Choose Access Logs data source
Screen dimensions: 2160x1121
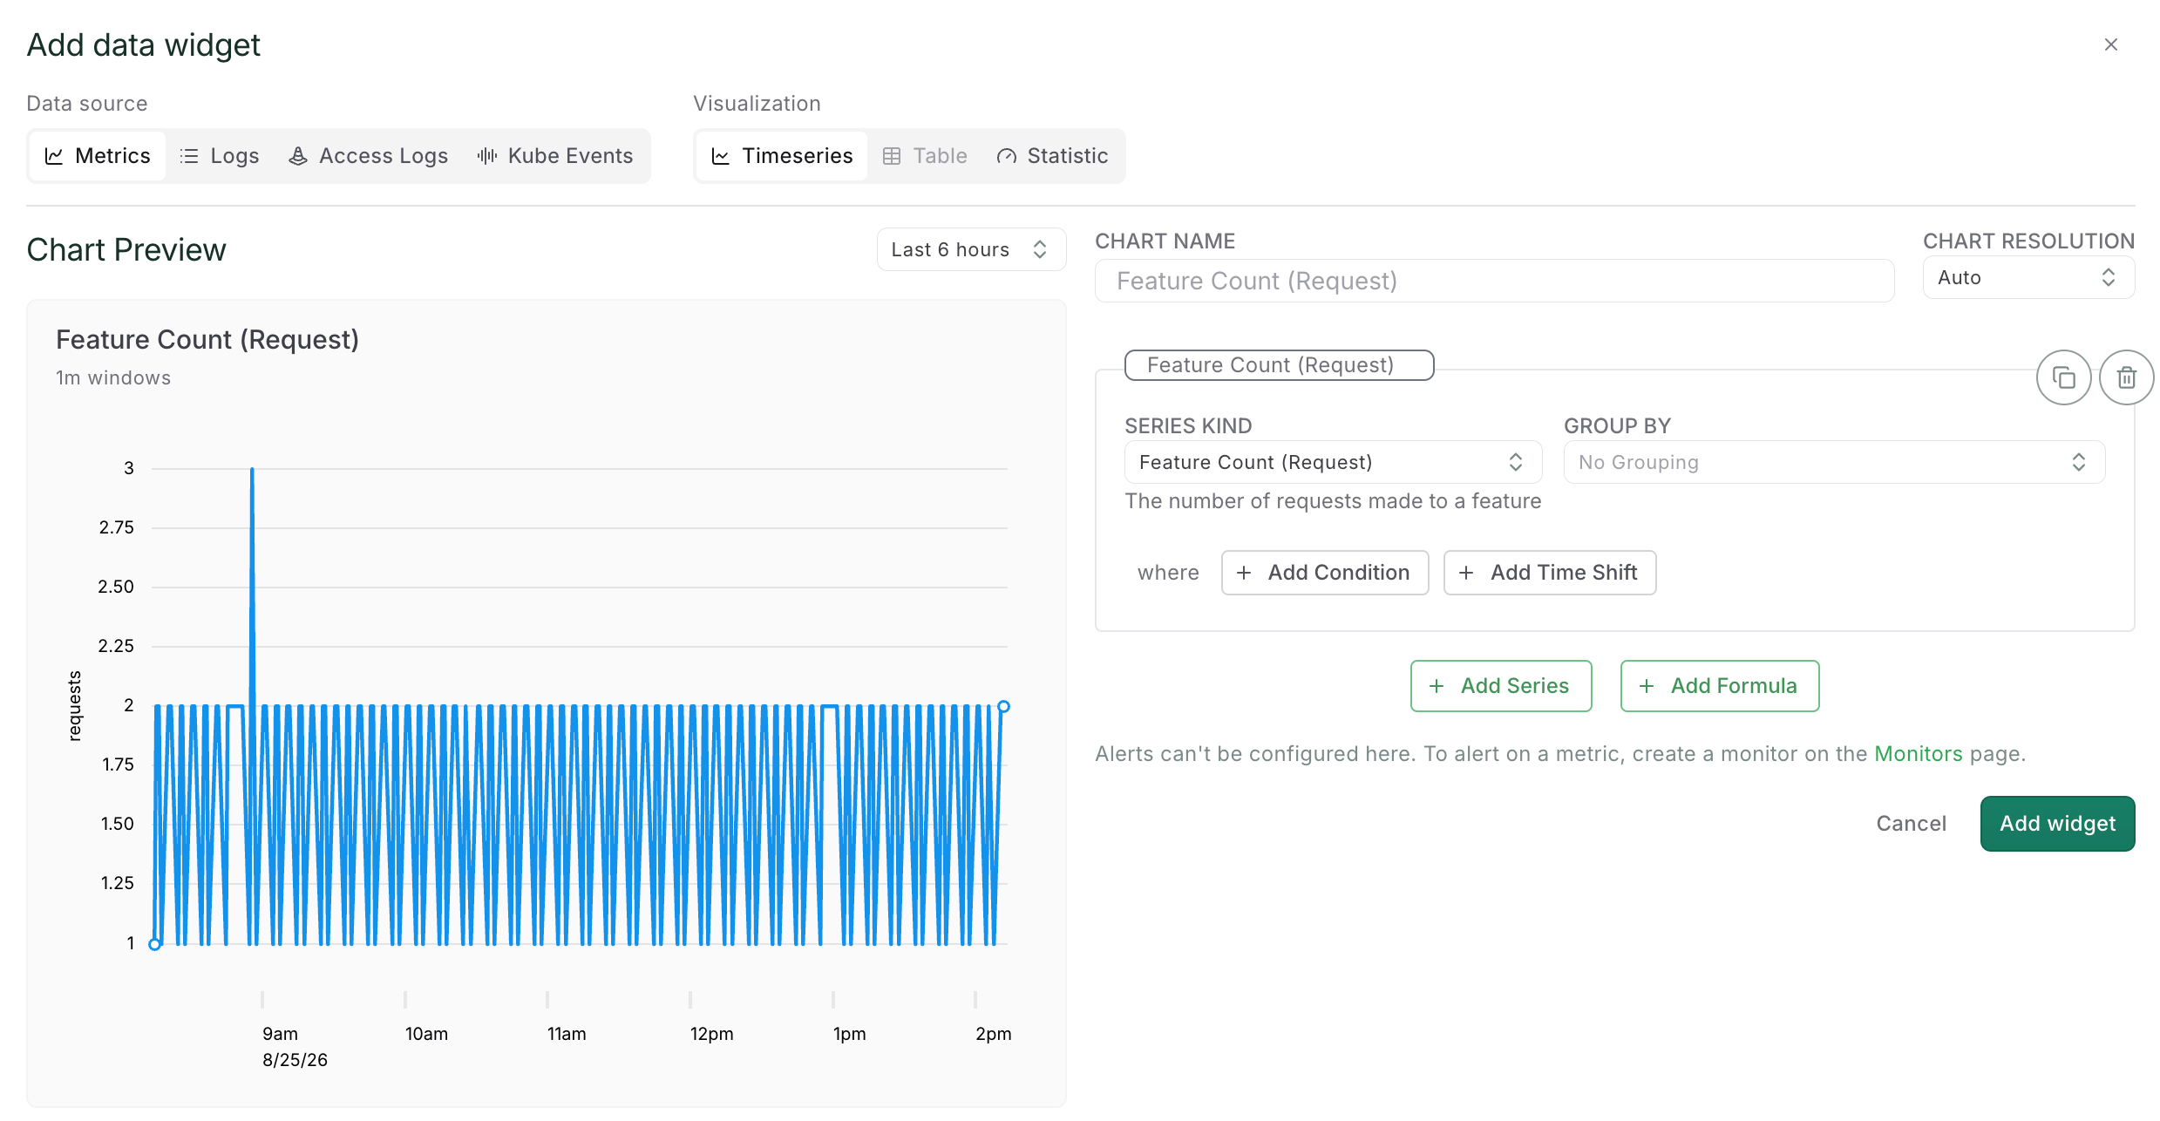368,156
